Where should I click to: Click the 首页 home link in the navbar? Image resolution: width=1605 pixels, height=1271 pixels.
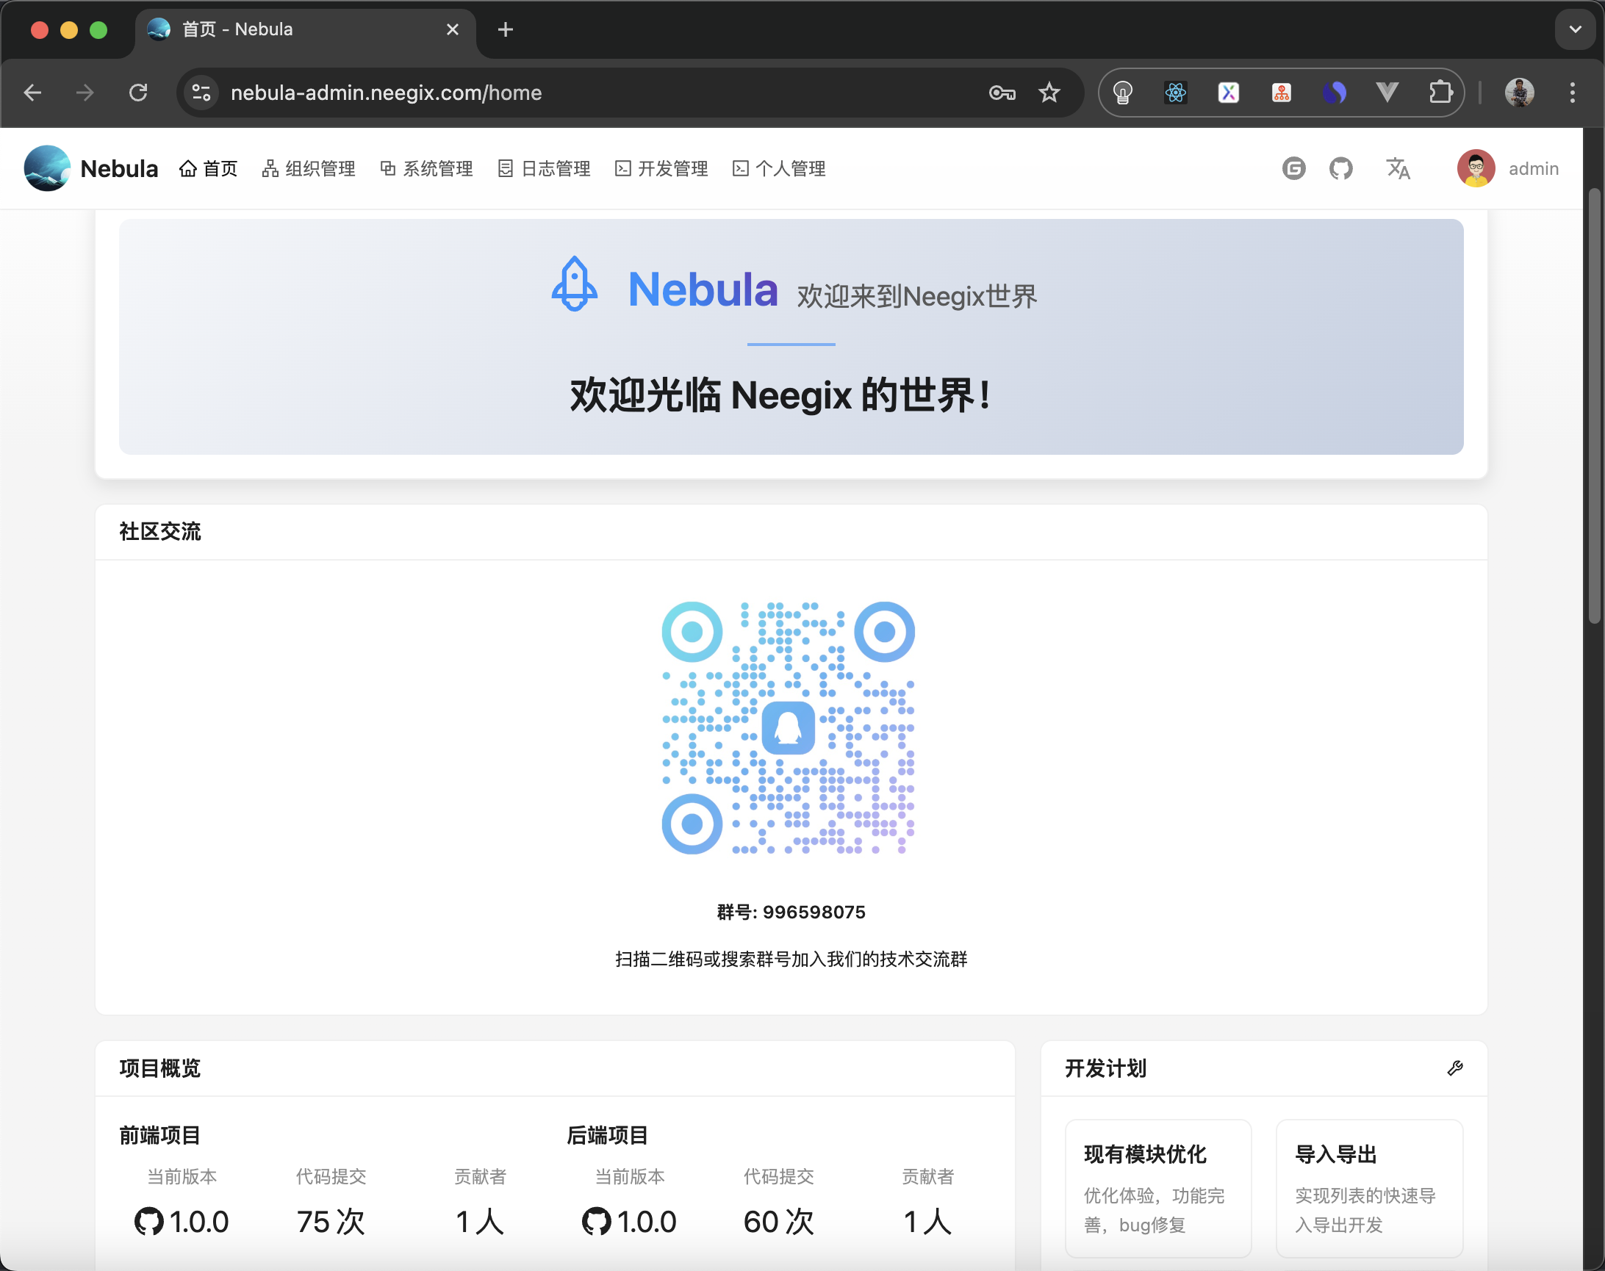tap(209, 168)
